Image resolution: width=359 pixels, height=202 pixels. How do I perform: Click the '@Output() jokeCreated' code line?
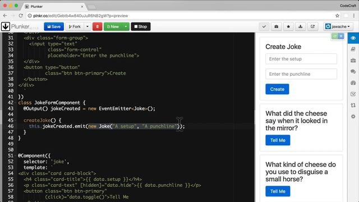(x=89, y=108)
